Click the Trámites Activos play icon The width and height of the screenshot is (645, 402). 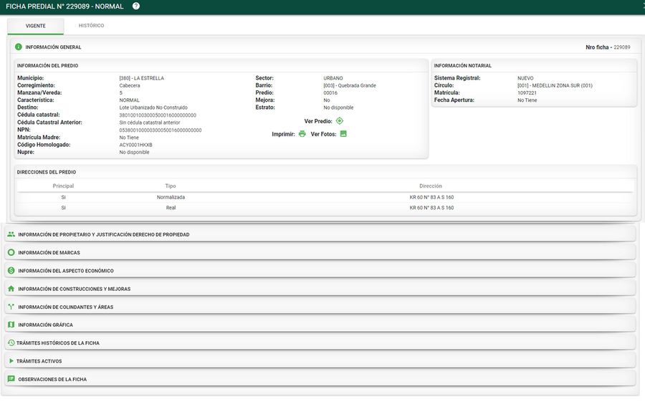pyautogui.click(x=11, y=361)
